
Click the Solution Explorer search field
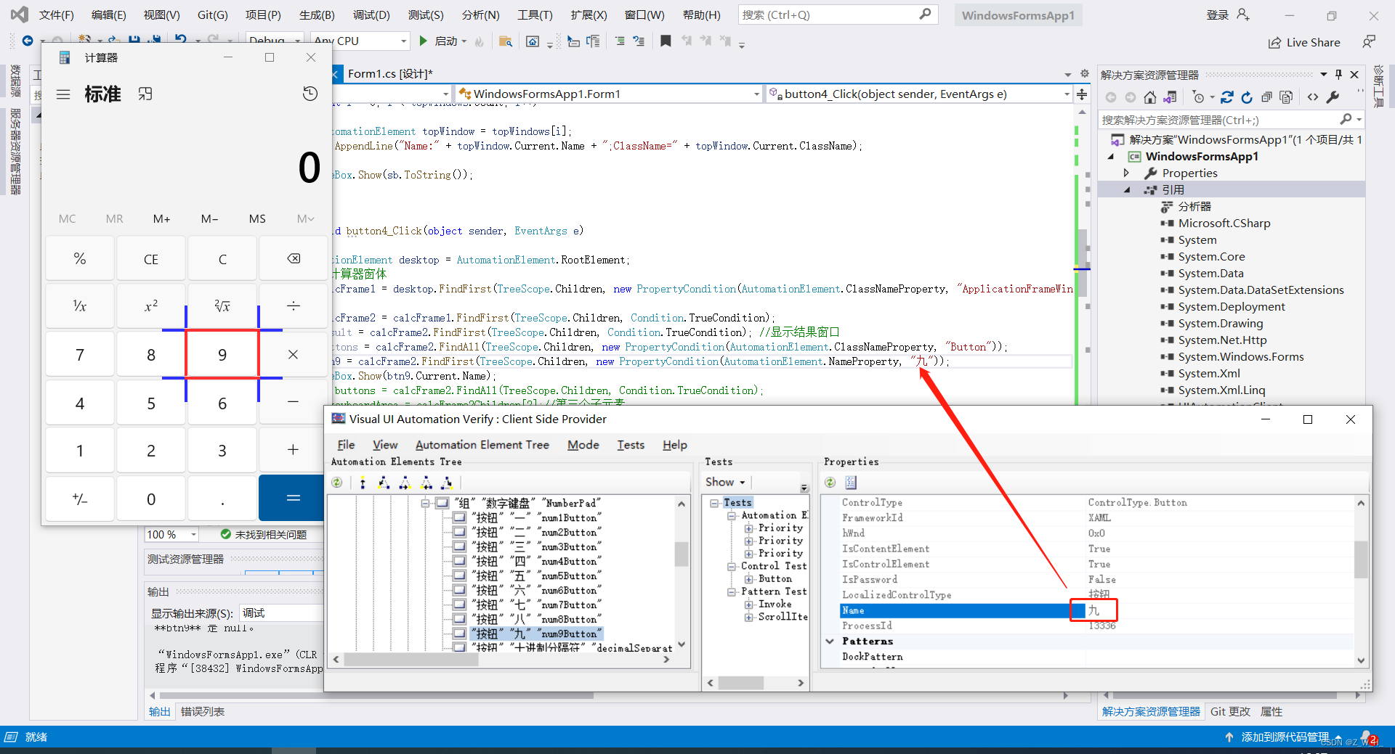coord(1219,120)
